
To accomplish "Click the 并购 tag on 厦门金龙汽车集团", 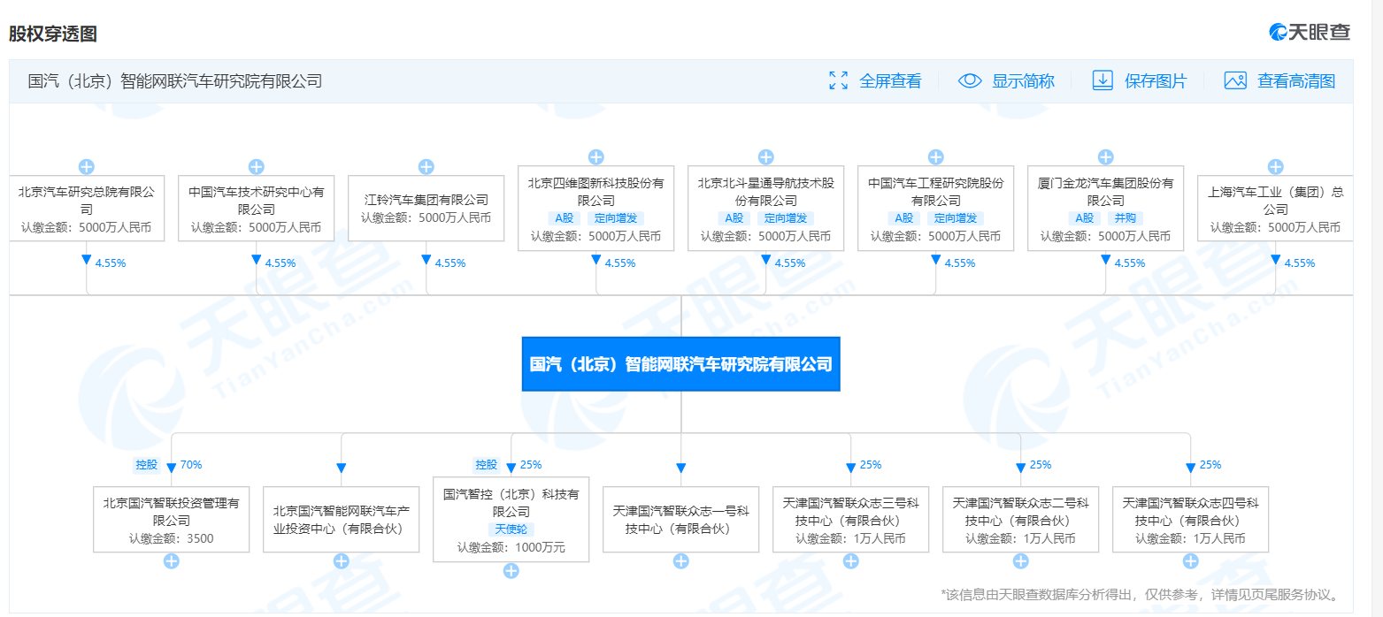I will pos(1126,218).
